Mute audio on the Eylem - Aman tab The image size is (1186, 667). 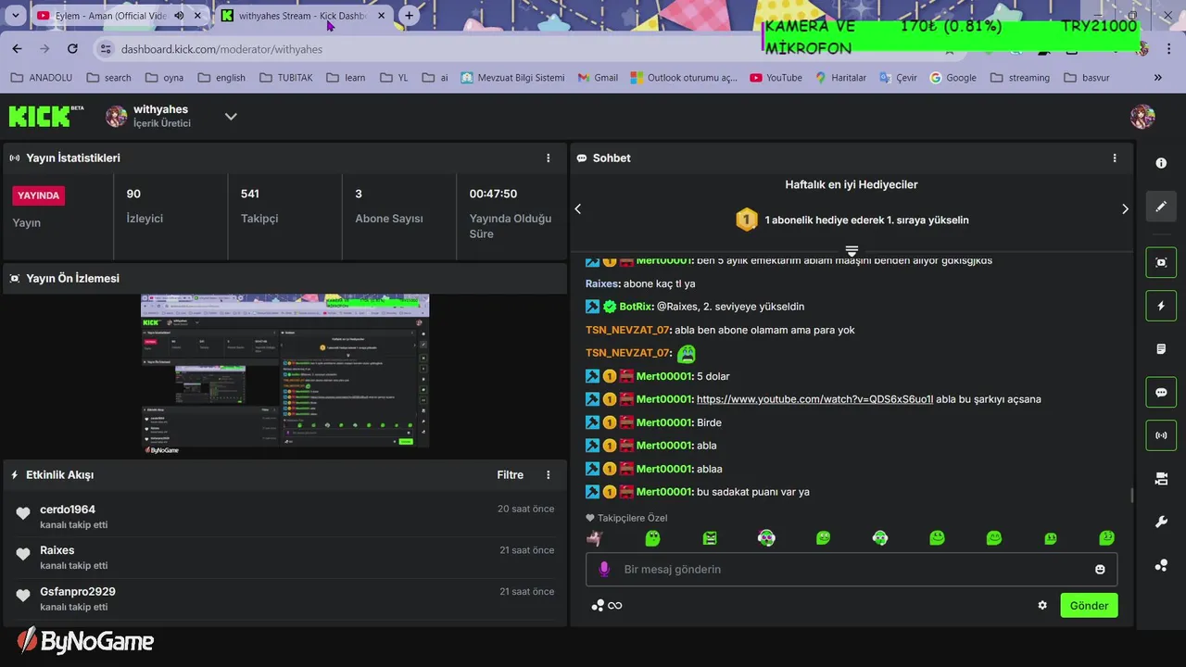click(179, 16)
